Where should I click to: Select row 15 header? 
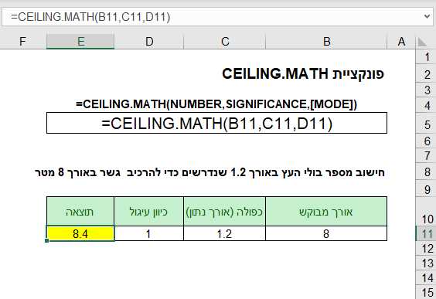coord(427,292)
